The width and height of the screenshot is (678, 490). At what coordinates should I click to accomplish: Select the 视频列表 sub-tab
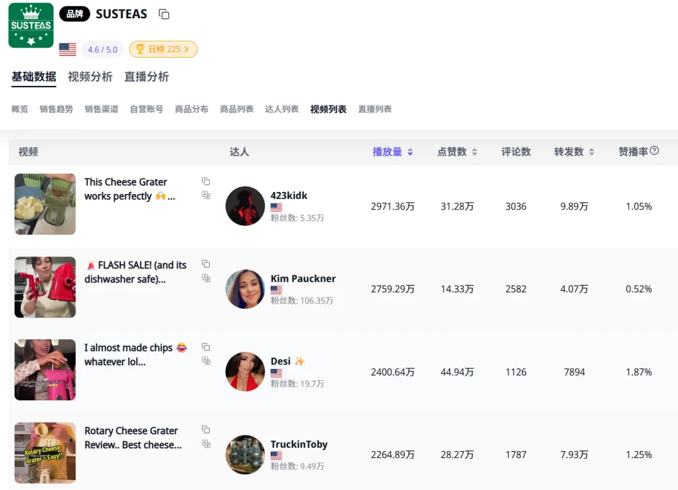pos(328,109)
